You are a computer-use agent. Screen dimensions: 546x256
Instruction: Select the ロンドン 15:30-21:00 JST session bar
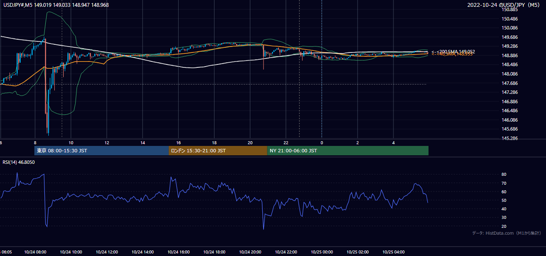(218, 151)
